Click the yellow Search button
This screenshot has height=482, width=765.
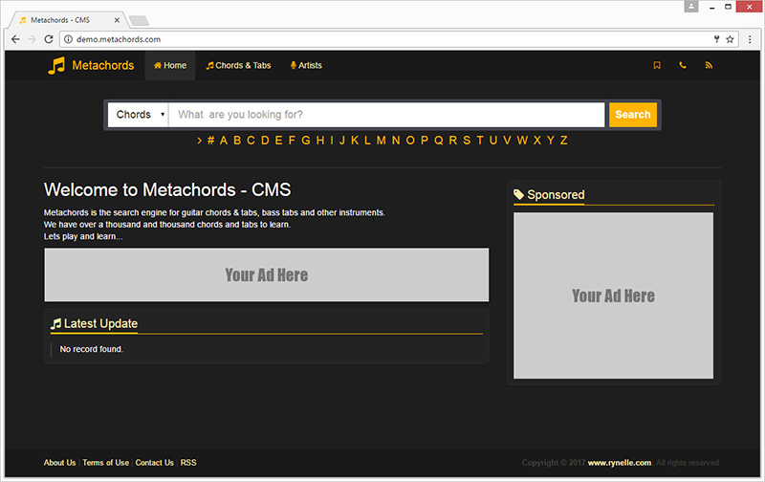click(633, 115)
